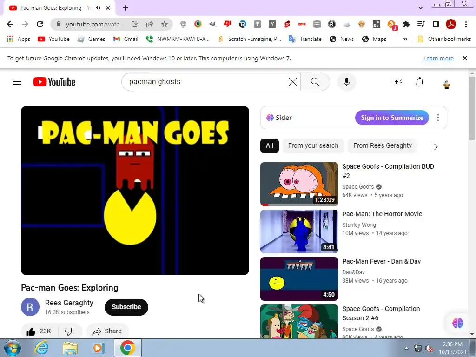Open Other bookmarks folder
Image resolution: width=476 pixels, height=357 pixels.
444,39
